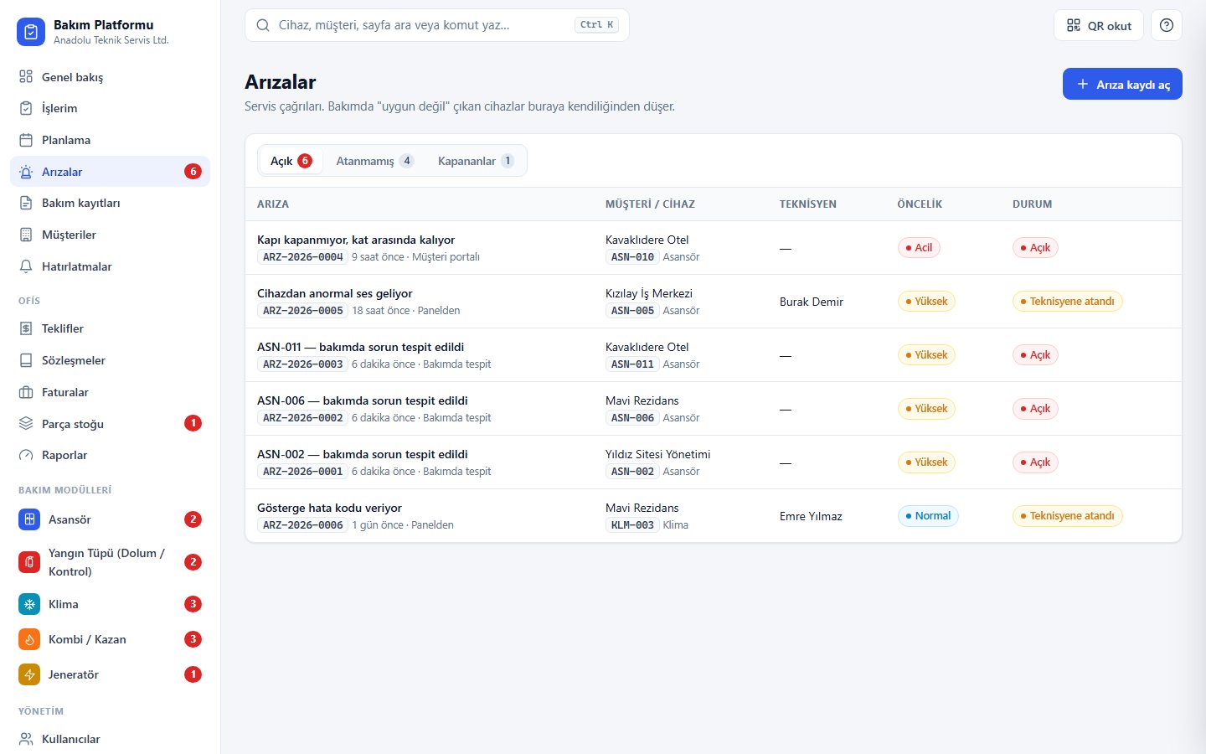The width and height of the screenshot is (1206, 754).
Task: Click the Acil priority badge
Action: tap(919, 248)
